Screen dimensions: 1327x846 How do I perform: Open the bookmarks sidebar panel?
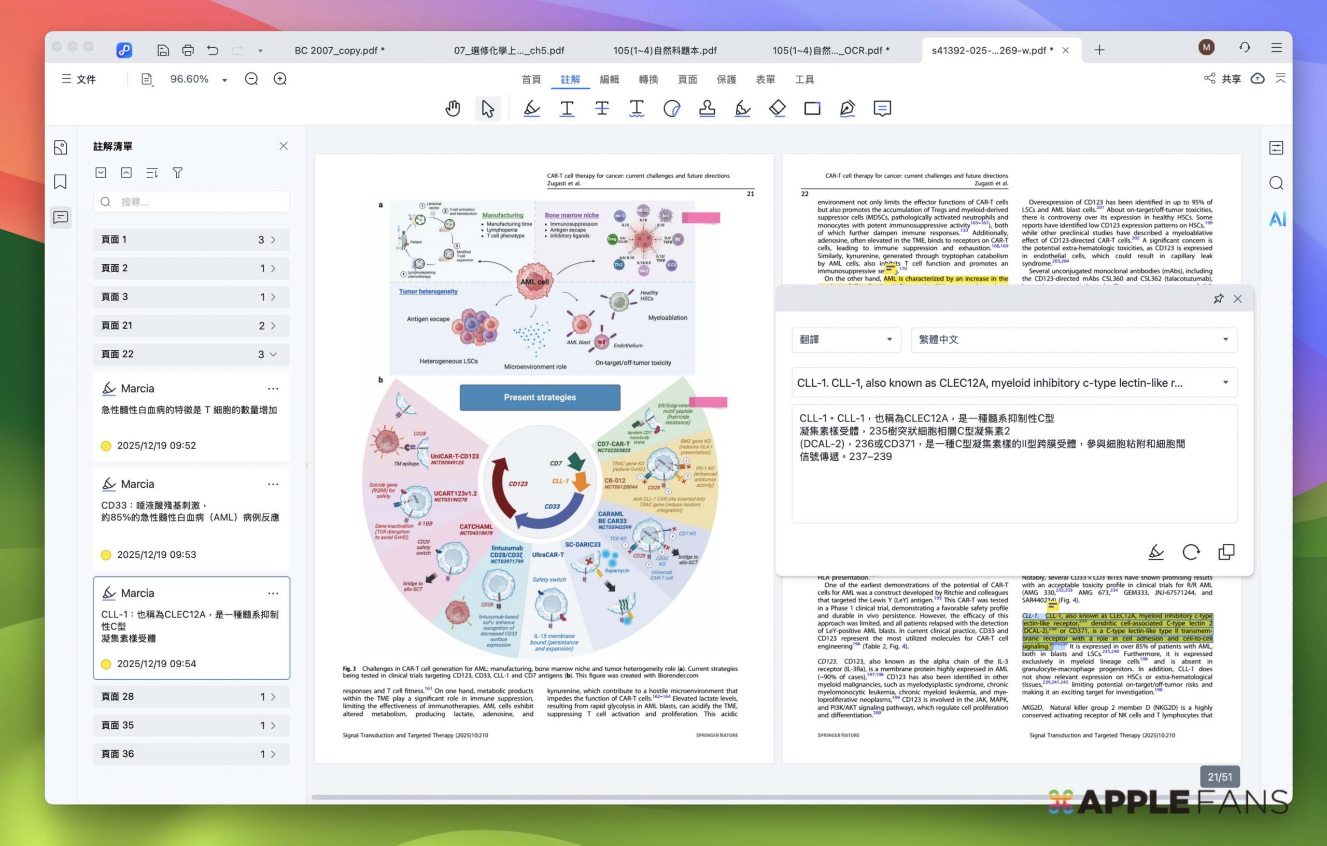[x=61, y=182]
